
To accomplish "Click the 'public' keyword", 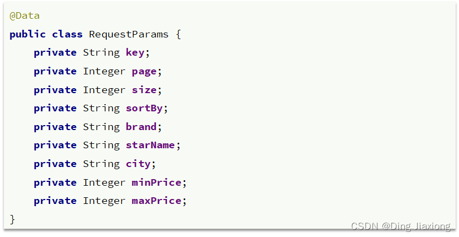I will [28, 35].
